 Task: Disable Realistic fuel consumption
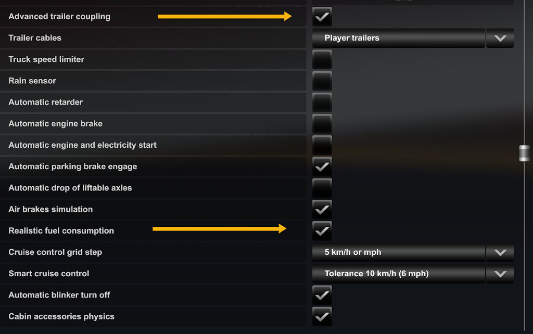(x=322, y=230)
